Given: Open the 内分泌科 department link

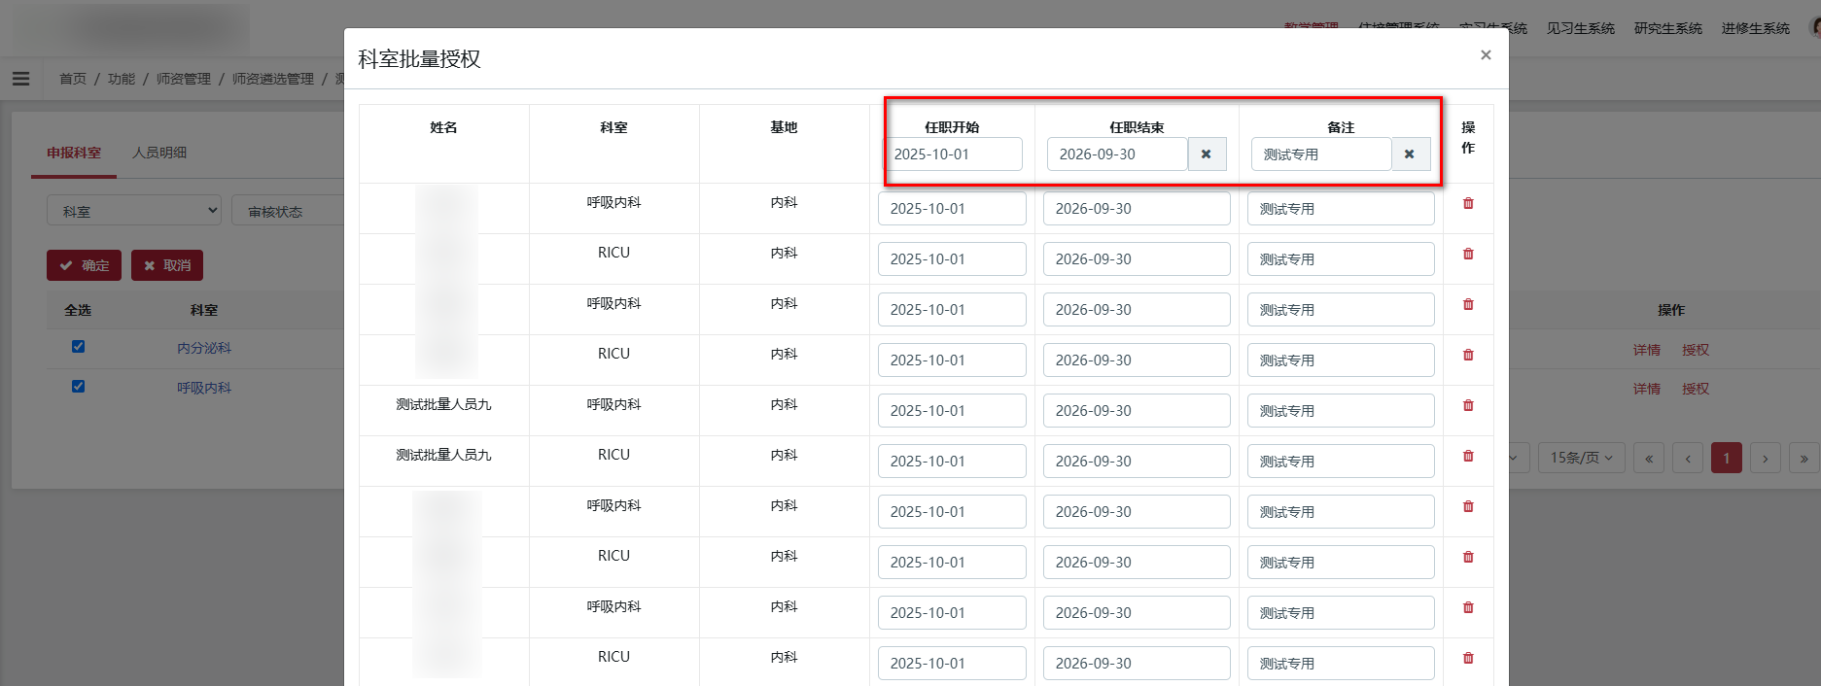Looking at the screenshot, I should pos(204,348).
